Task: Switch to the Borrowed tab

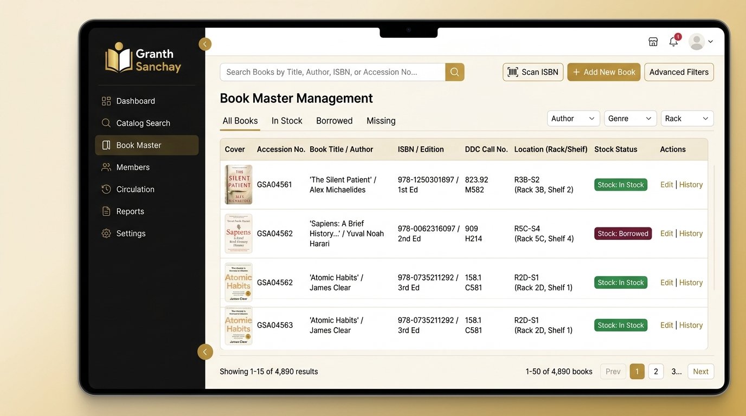Action: (335, 121)
